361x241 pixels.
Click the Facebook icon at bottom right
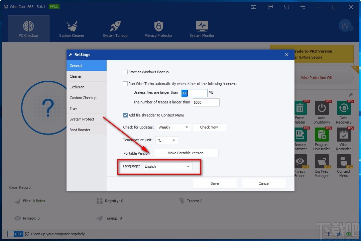pyautogui.click(x=329, y=234)
